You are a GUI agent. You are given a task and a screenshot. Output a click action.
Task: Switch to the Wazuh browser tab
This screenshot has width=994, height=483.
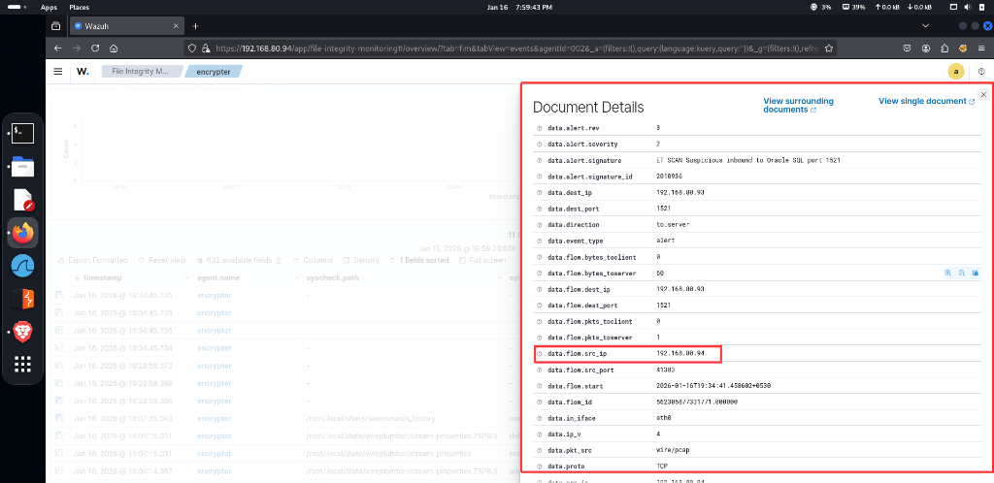coord(127,26)
